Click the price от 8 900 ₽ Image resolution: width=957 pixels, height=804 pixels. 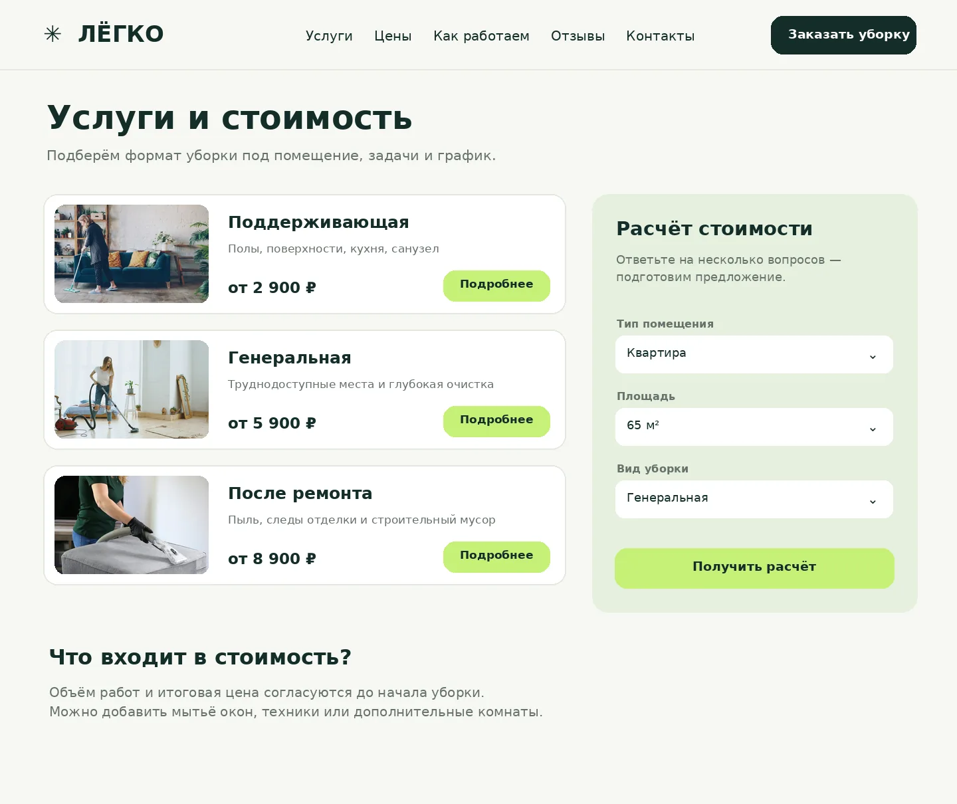click(x=272, y=559)
